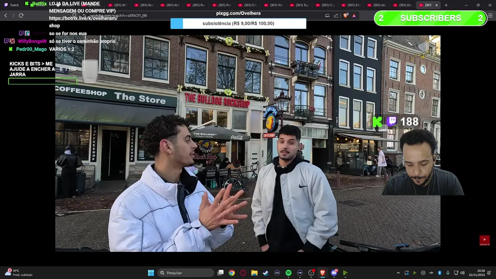496x279 pixels.
Task: Show hidden system tray icons
Action: (398, 273)
